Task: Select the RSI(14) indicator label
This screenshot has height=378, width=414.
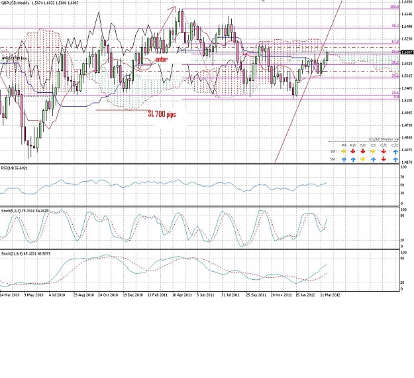Action: pos(15,168)
